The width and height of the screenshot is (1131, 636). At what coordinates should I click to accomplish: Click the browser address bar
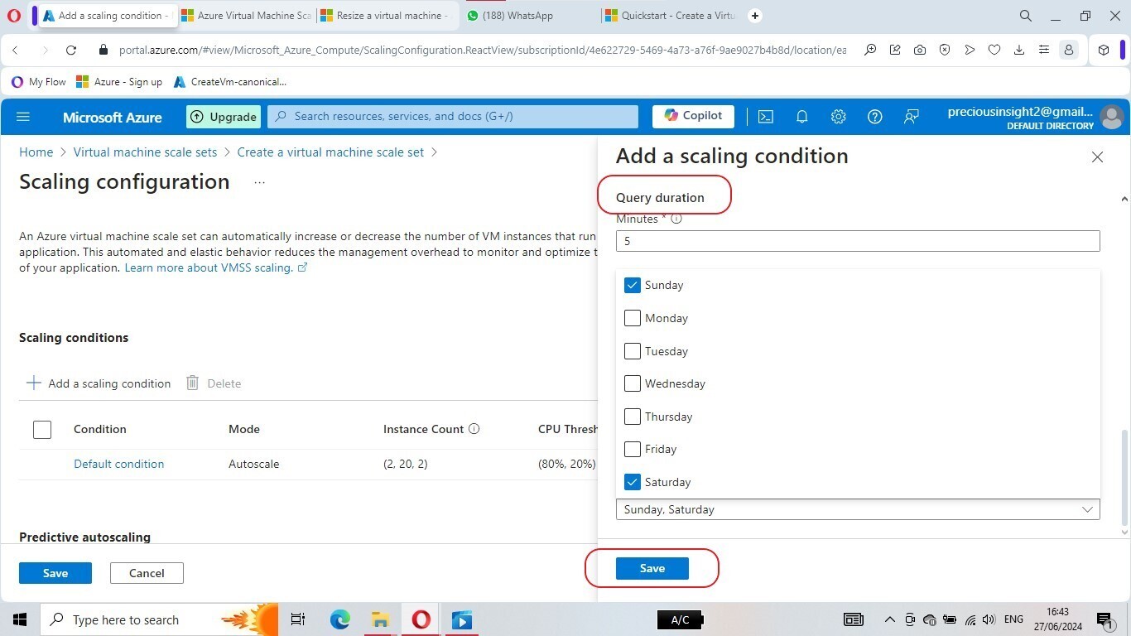tap(482, 50)
